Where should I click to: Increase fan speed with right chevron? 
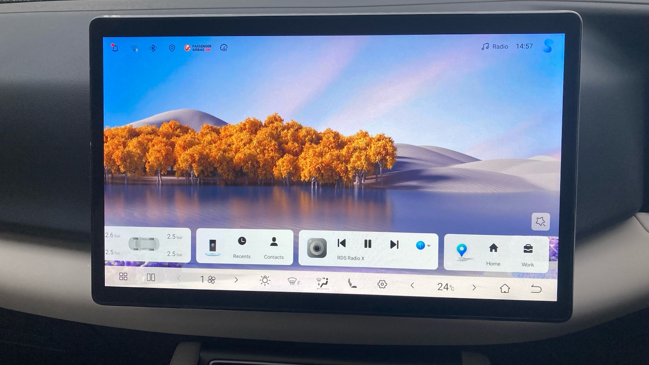(x=236, y=280)
